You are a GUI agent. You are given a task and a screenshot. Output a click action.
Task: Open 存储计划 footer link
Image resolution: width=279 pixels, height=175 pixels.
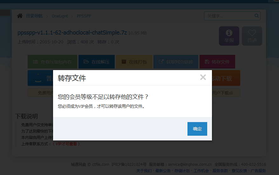click(x=182, y=171)
